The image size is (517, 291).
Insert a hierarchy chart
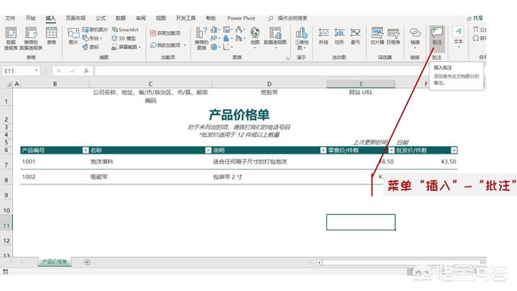[227, 30]
